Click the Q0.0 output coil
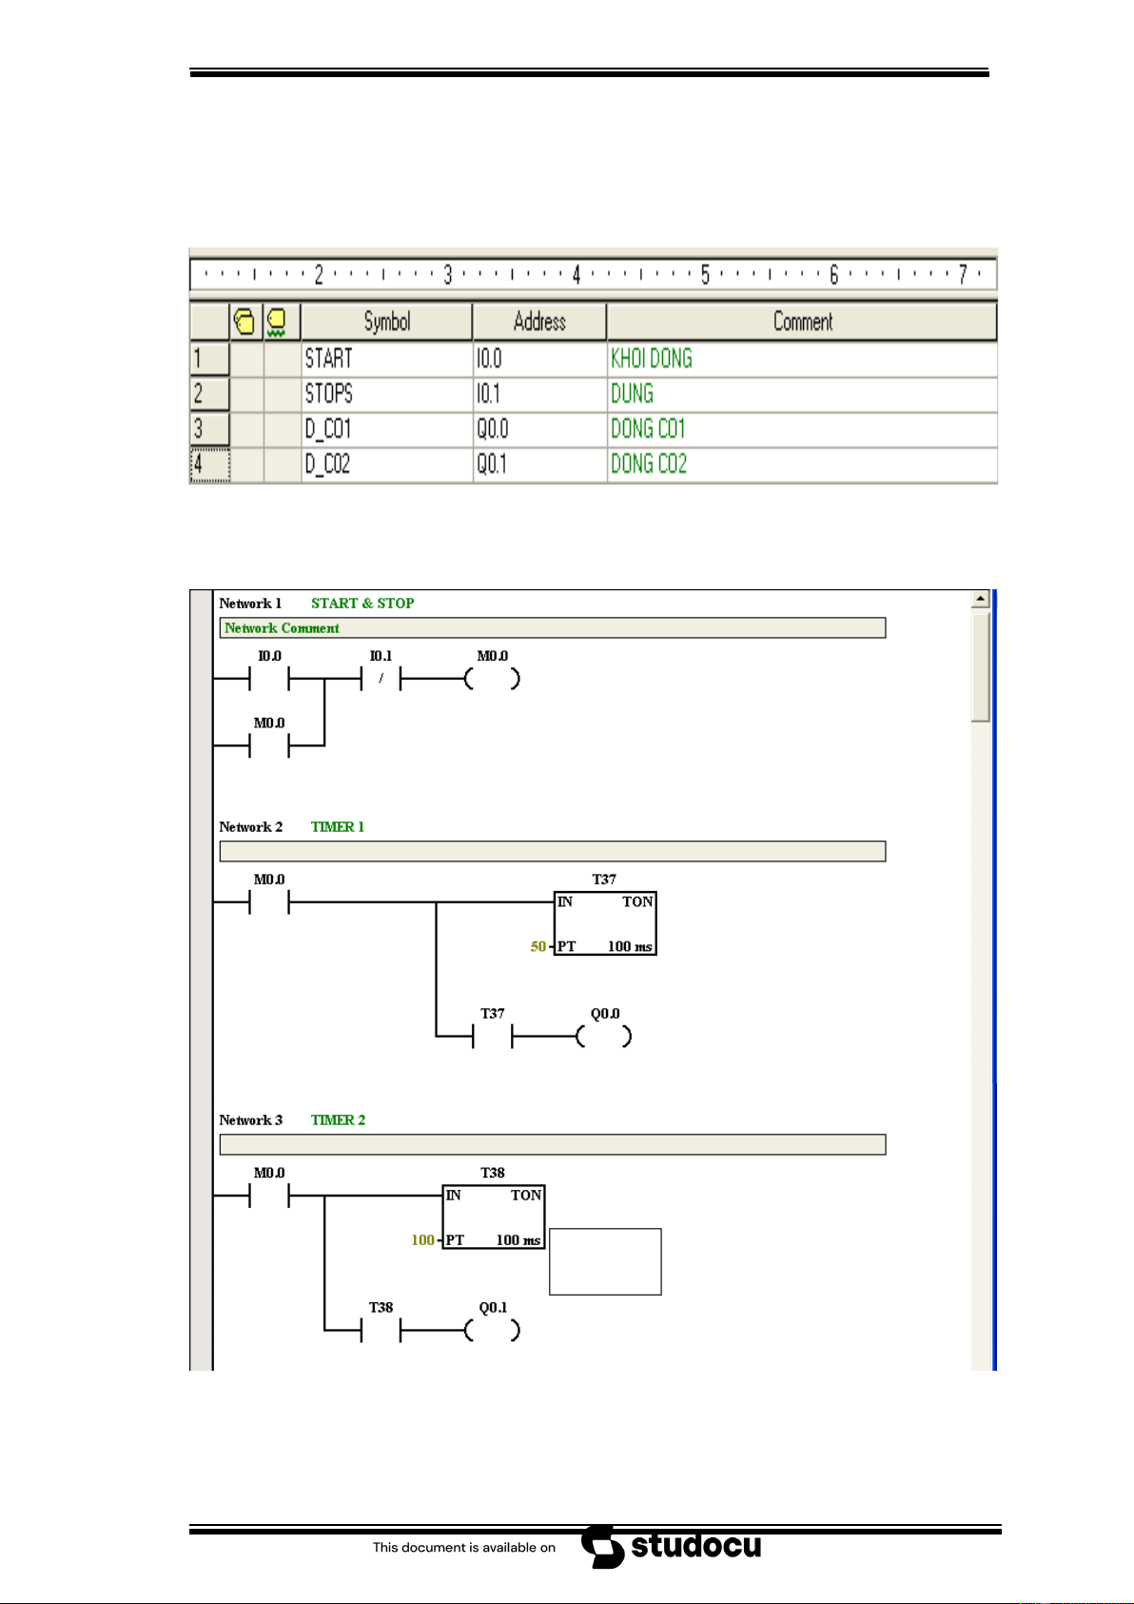The image size is (1134, 1604). (x=604, y=1036)
